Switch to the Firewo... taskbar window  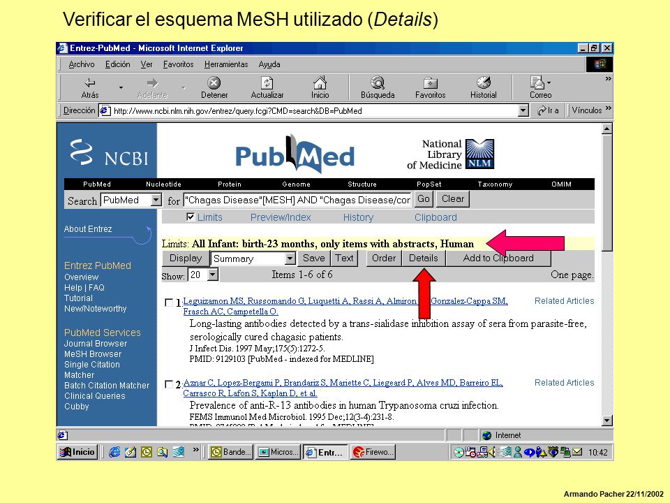coord(373,452)
